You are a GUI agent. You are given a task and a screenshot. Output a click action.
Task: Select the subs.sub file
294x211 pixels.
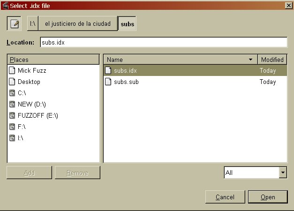pos(195,82)
